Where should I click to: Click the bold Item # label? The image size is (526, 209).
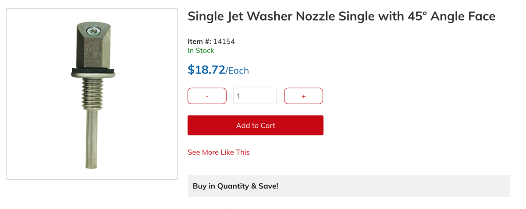click(199, 42)
